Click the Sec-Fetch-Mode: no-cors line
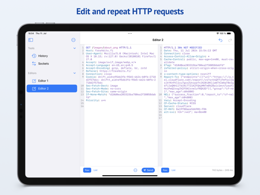 [103, 89]
